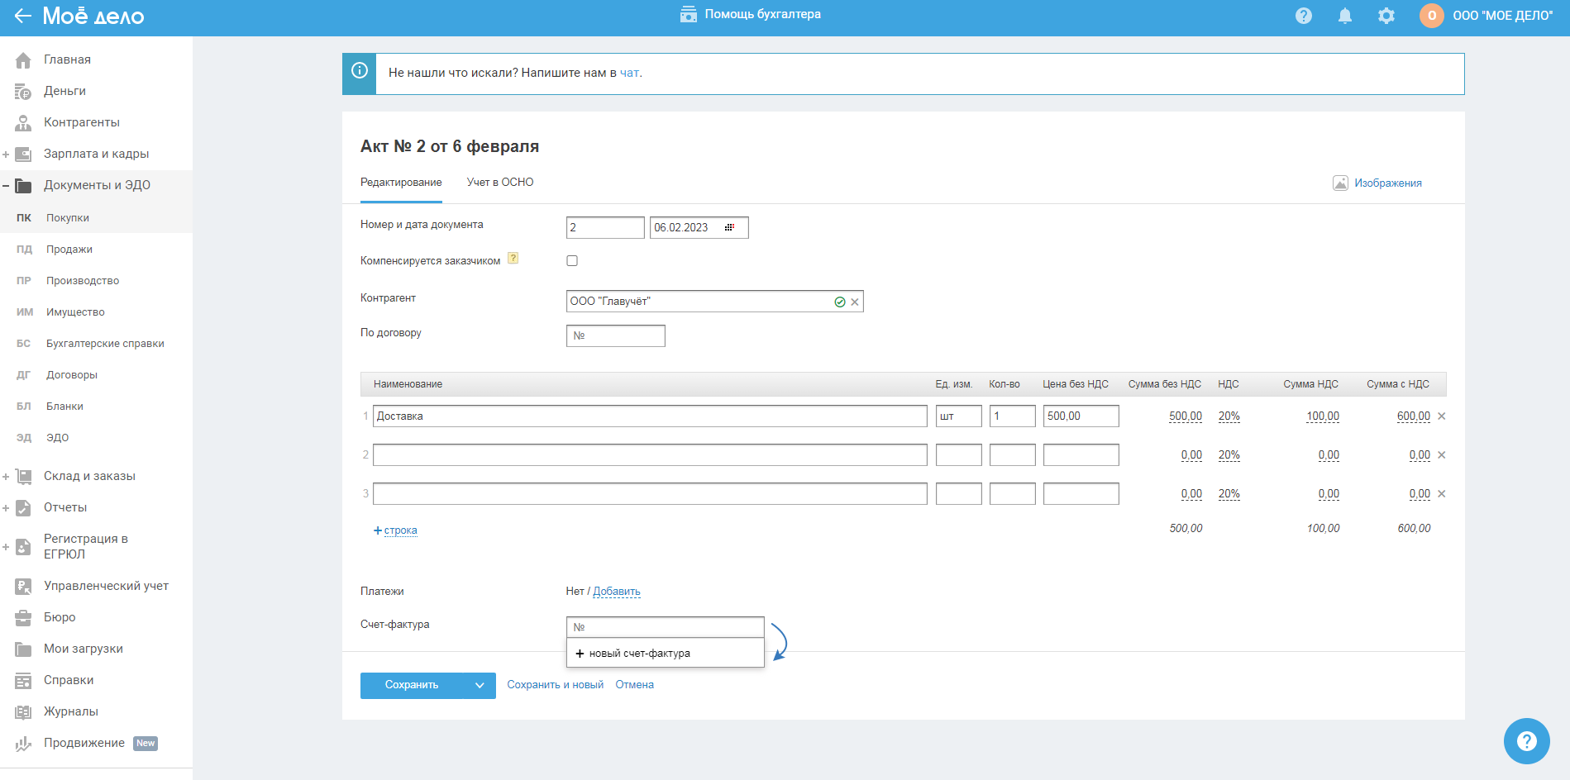Collapse the Документы и ЭДО section
This screenshot has width=1570, height=780.
6,186
